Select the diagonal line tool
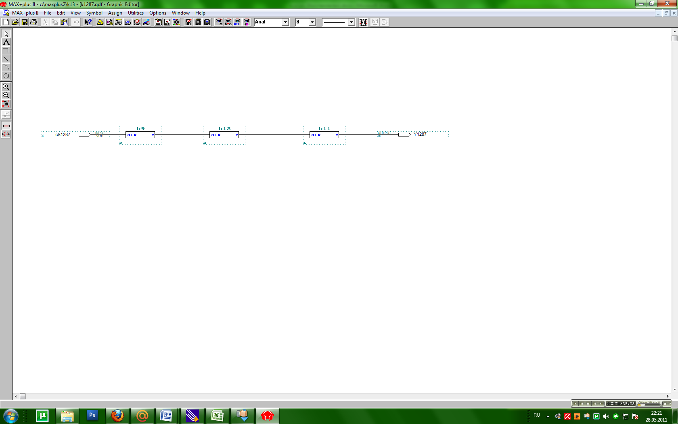The height and width of the screenshot is (424, 678). [x=6, y=59]
